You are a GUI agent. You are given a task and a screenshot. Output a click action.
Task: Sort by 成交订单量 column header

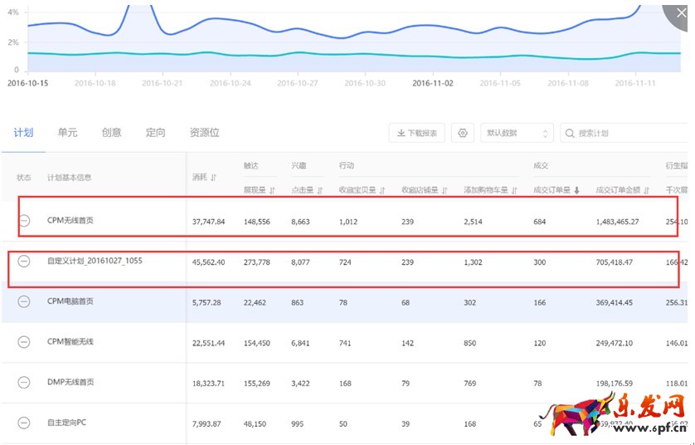point(556,190)
